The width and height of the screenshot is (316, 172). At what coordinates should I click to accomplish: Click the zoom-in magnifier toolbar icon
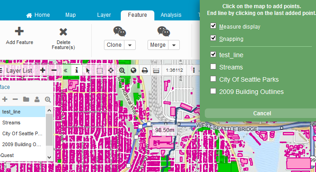122,70
